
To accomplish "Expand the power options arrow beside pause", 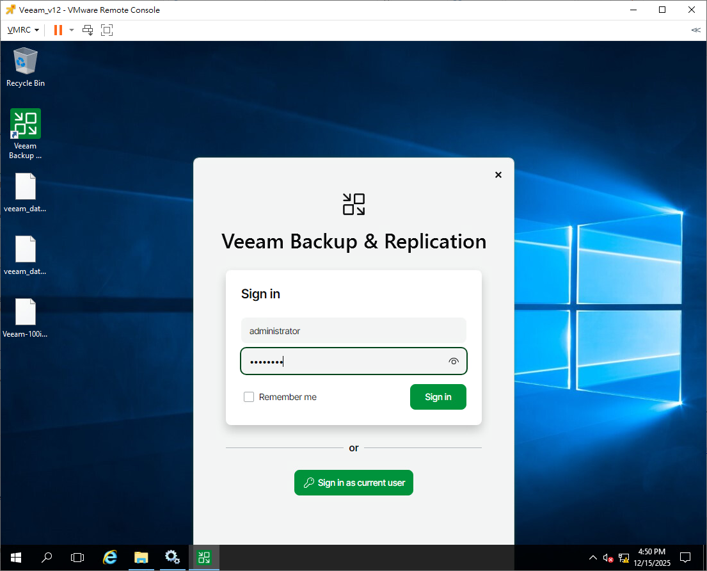I will click(x=71, y=30).
